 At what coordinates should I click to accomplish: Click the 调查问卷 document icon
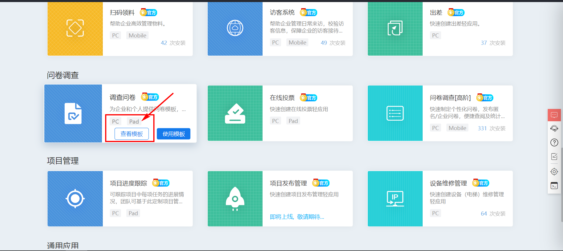[x=73, y=114]
